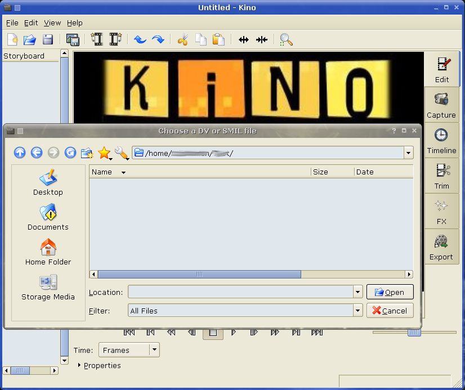Click the shuttle slider handle
Image resolution: width=465 pixels, height=390 pixels.
[414, 333]
